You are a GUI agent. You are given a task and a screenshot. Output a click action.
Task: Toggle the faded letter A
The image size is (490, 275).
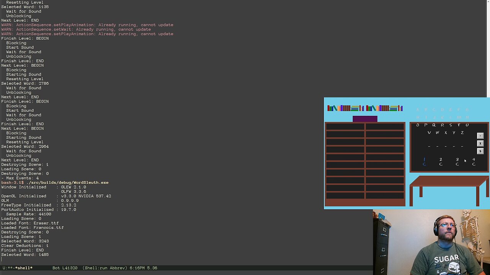point(418,109)
